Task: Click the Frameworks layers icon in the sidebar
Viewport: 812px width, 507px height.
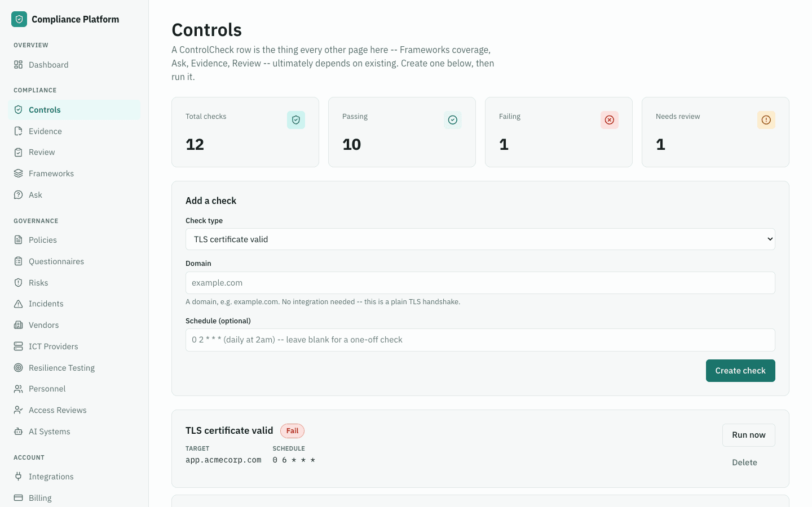Action: coord(19,174)
